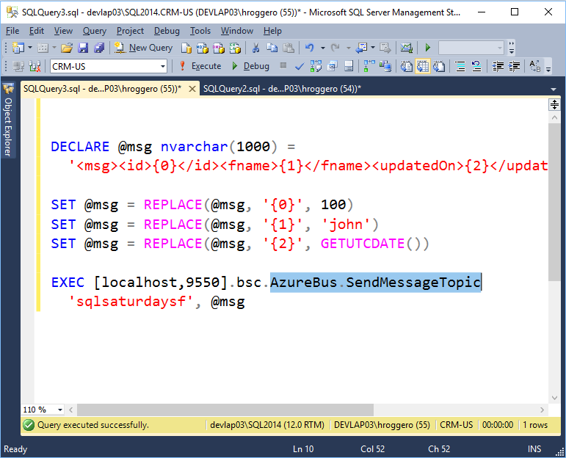Close the SQLQuery3.sql tab
Viewport: 566px width, 458px height.
(x=192, y=89)
